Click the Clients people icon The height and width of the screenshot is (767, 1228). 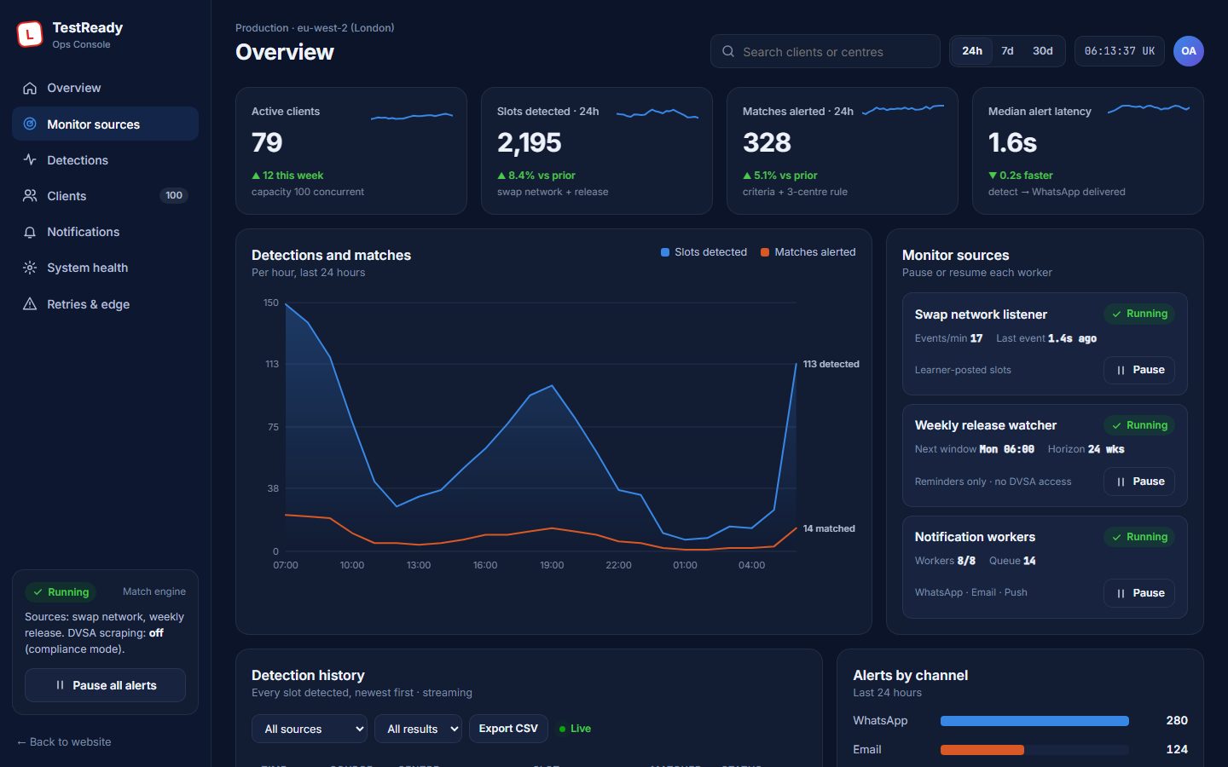[x=30, y=195]
